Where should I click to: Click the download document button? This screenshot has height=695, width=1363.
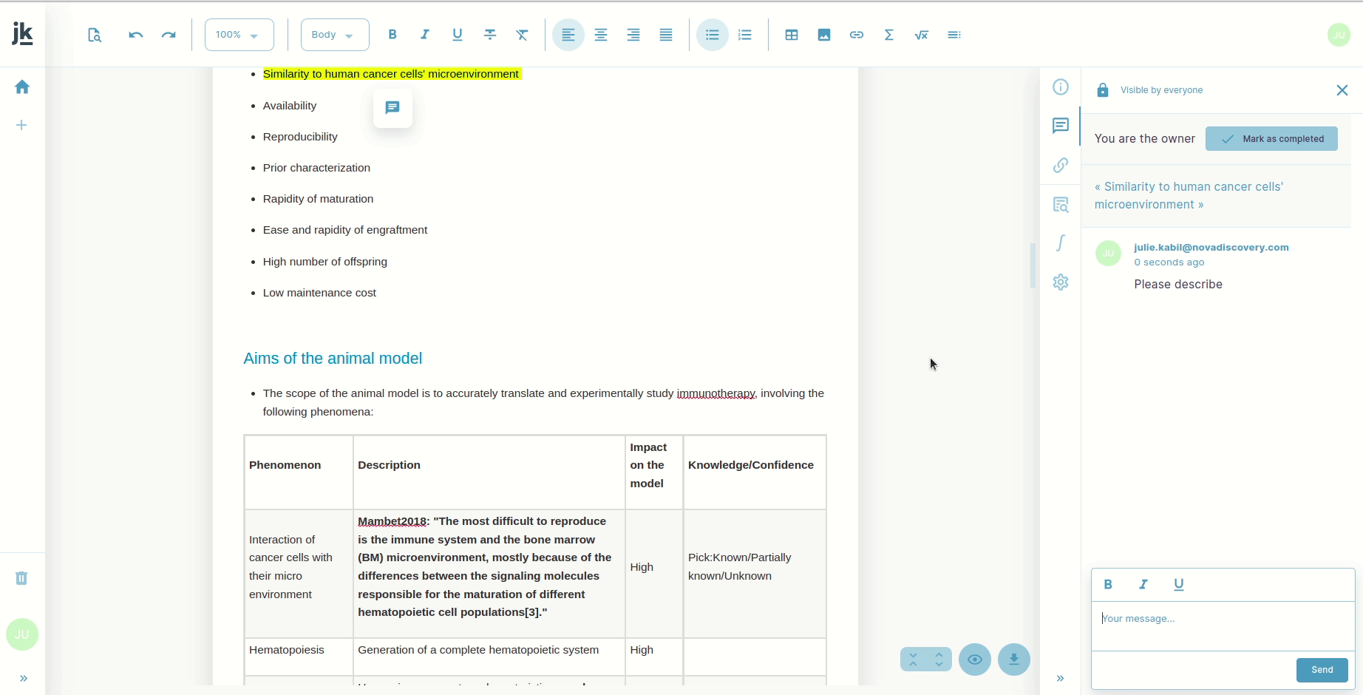[x=1014, y=660]
